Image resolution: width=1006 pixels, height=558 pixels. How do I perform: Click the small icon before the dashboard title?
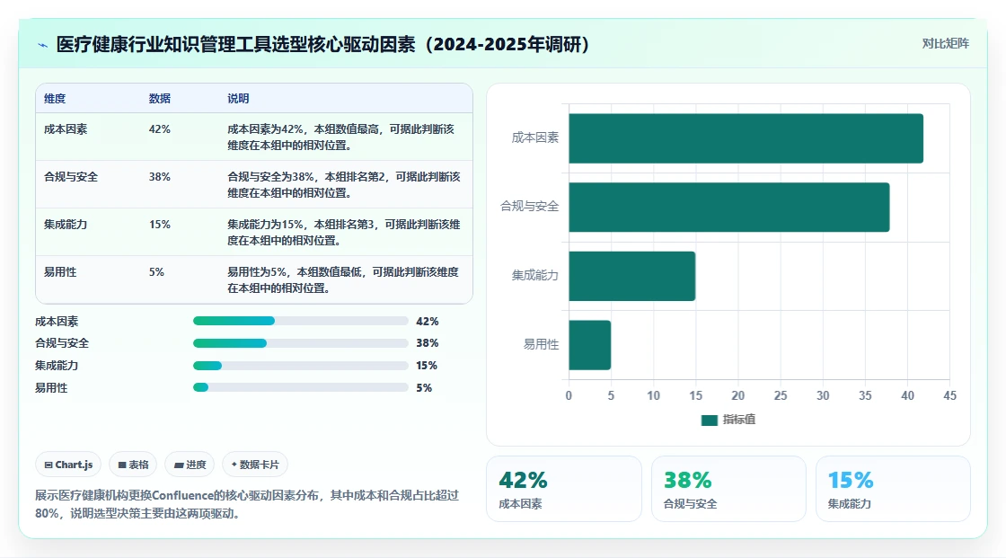(x=43, y=45)
